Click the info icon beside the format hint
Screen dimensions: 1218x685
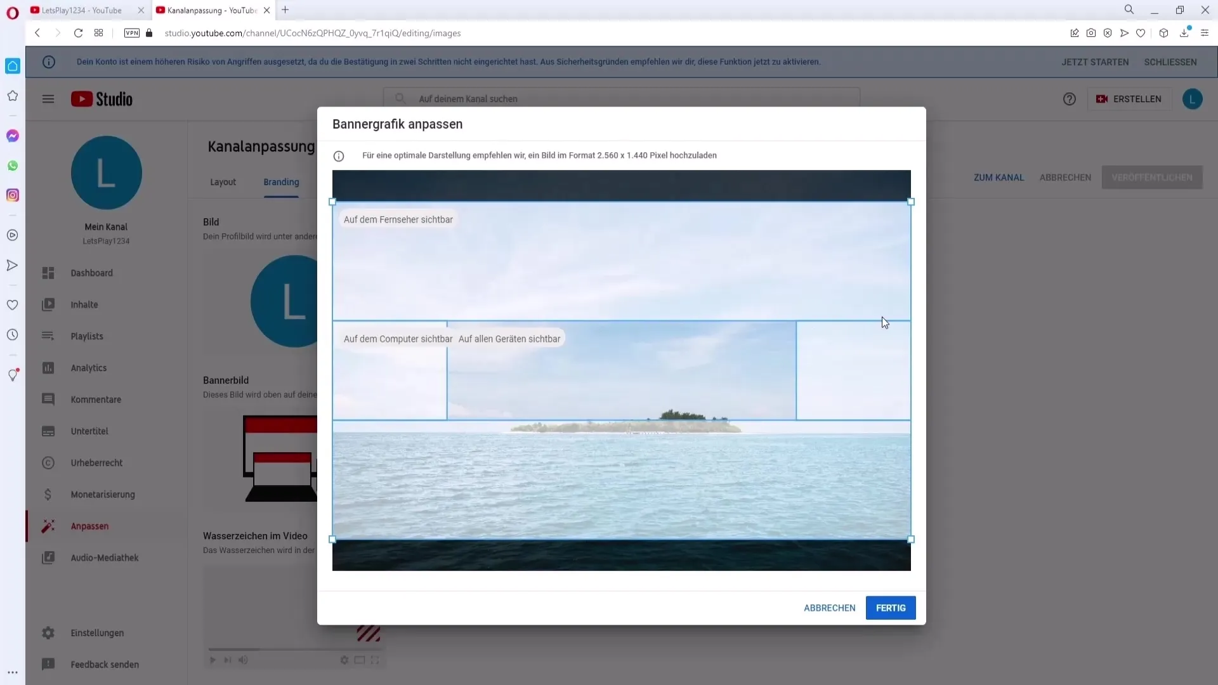[x=339, y=156]
